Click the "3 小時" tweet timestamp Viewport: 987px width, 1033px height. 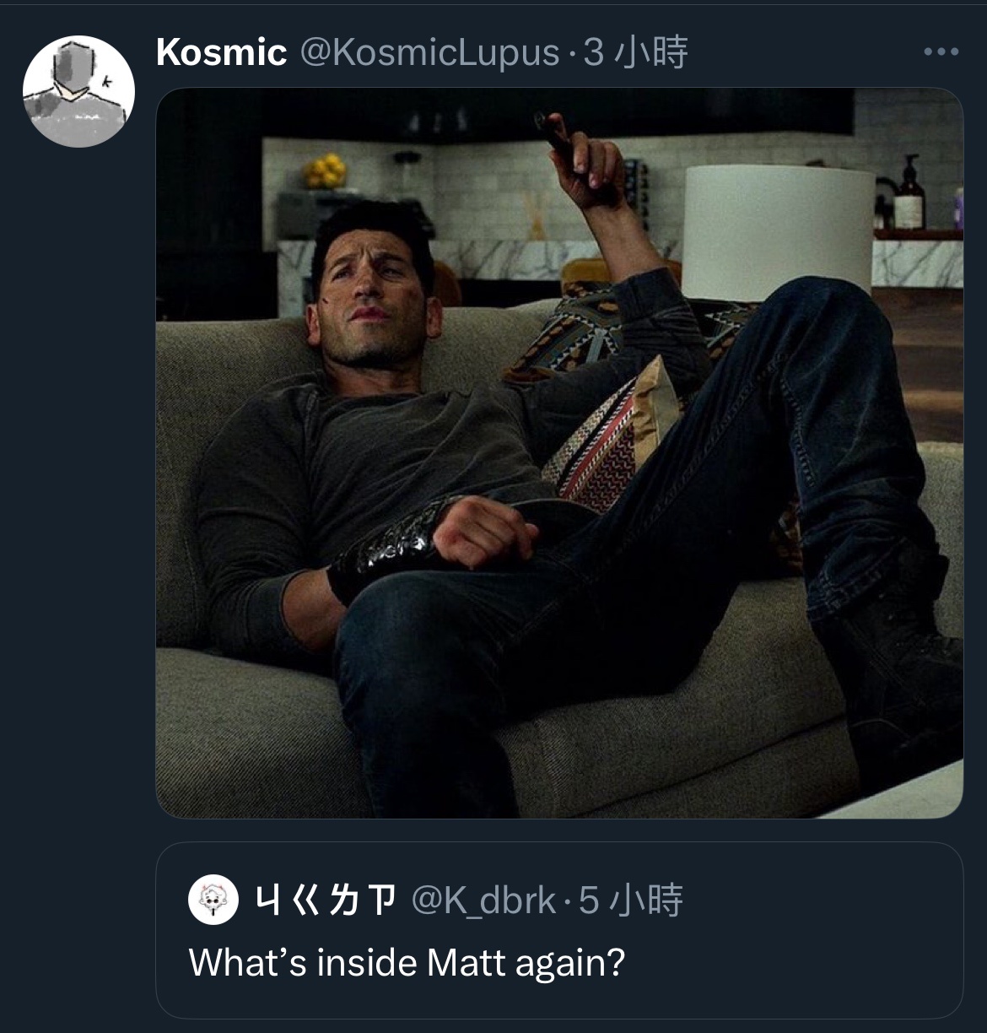point(636,52)
